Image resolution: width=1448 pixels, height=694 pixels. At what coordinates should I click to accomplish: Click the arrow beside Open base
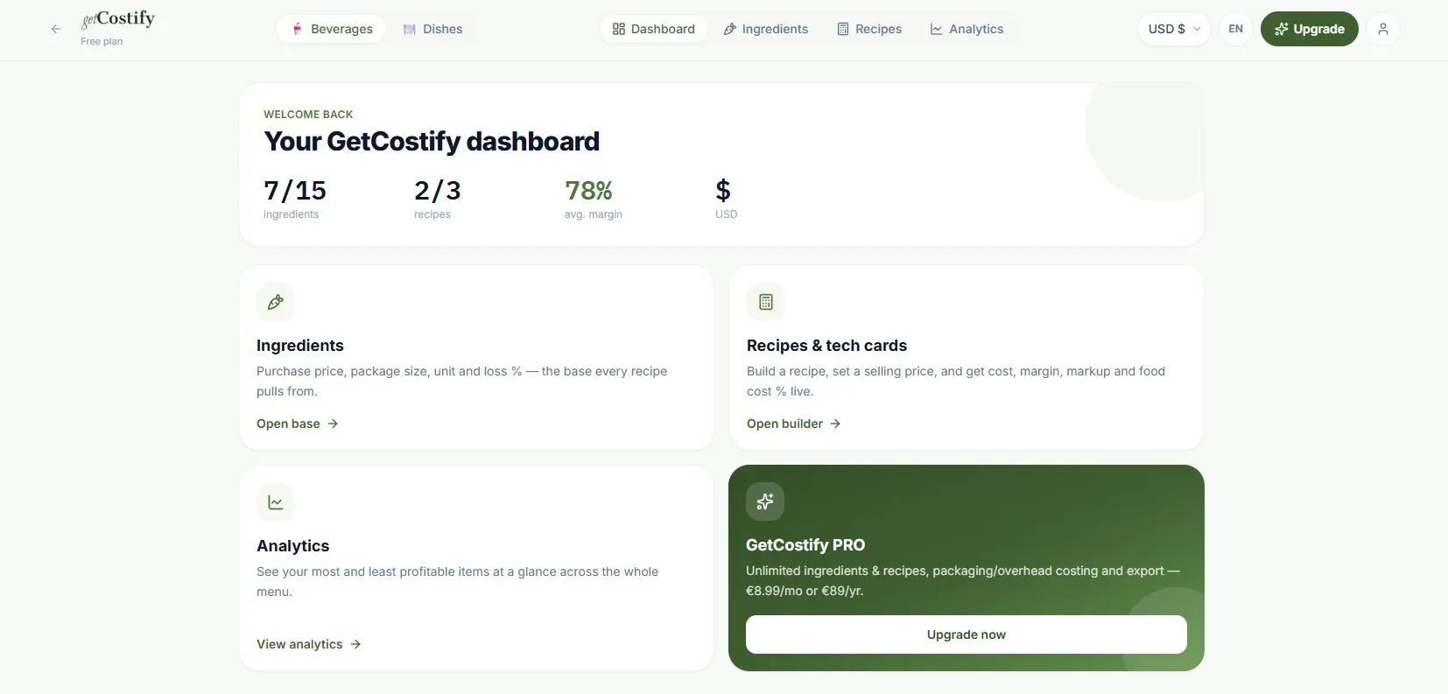point(333,424)
